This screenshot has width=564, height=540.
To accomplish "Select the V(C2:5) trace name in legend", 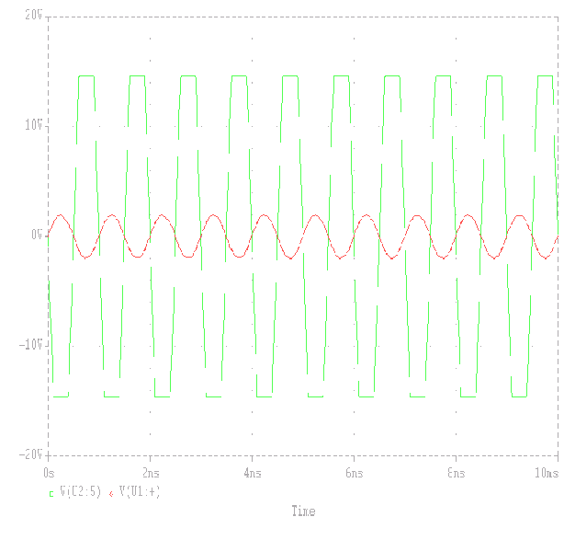I will (80, 492).
